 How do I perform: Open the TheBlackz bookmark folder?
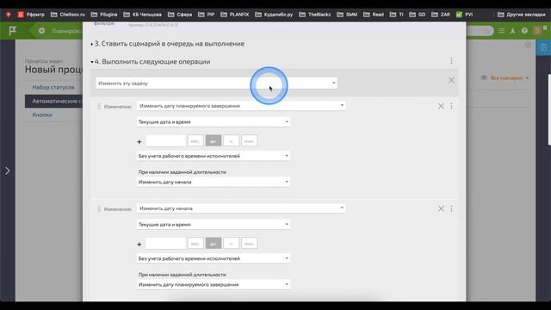click(315, 15)
